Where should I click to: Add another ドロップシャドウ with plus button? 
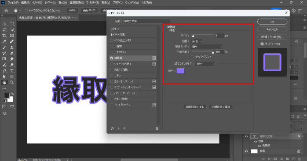pyautogui.click(x=154, y=105)
